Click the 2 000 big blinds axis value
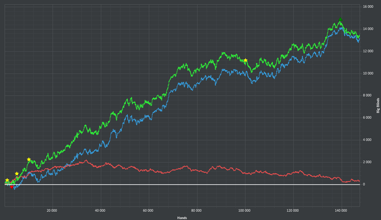Screen dimensions: 381x220 [367, 162]
